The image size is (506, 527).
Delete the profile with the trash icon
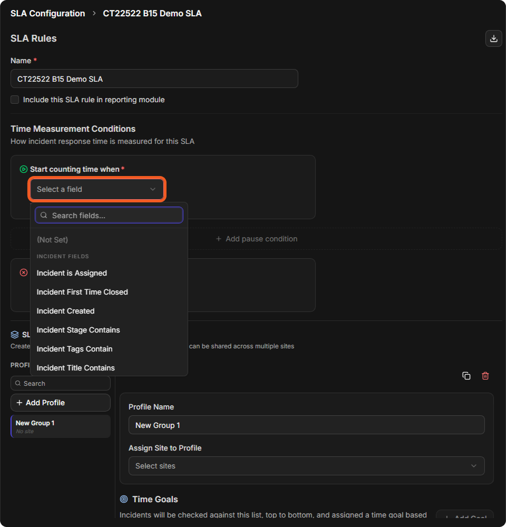485,376
